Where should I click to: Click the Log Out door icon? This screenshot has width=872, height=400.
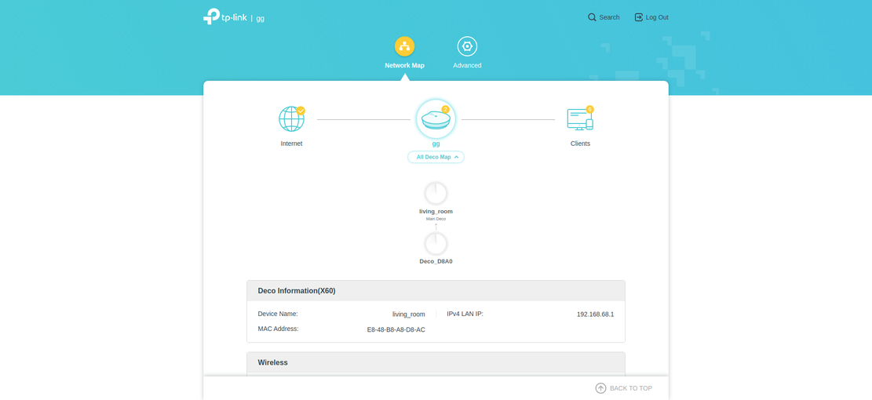point(638,17)
